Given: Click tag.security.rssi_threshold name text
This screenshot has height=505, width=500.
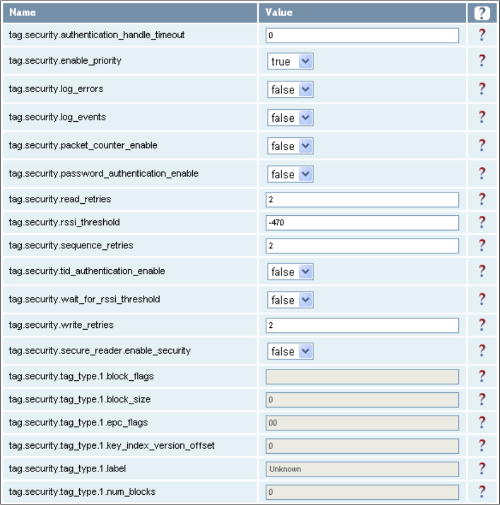Looking at the screenshot, I should coord(64,222).
